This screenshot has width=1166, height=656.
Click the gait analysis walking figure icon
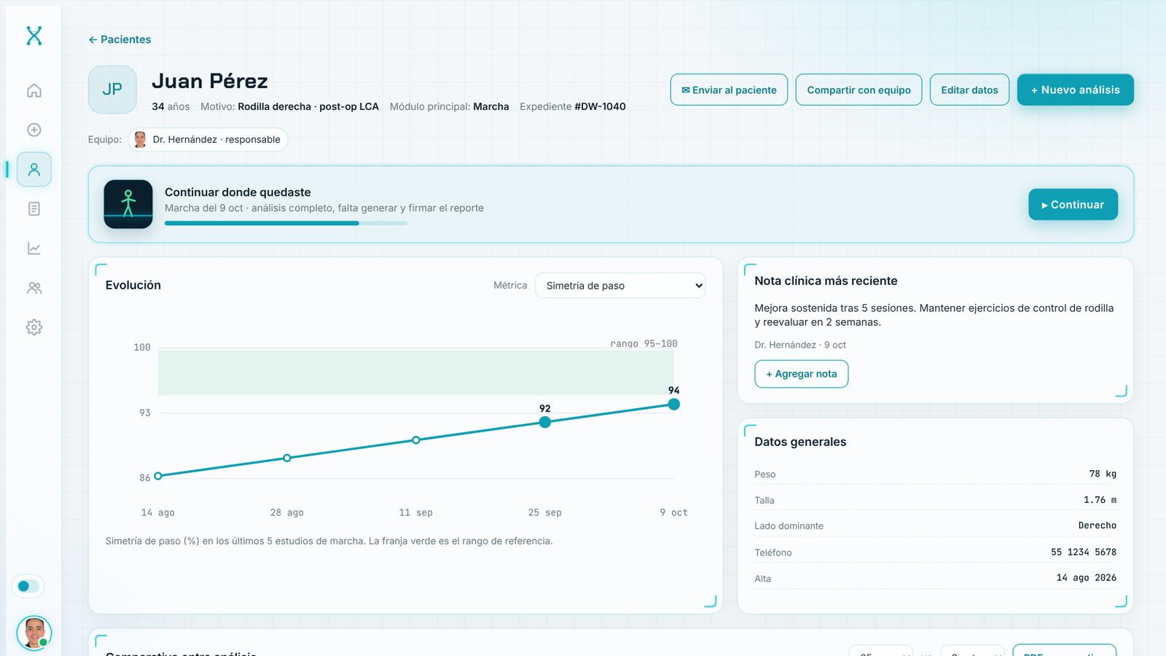click(x=128, y=204)
